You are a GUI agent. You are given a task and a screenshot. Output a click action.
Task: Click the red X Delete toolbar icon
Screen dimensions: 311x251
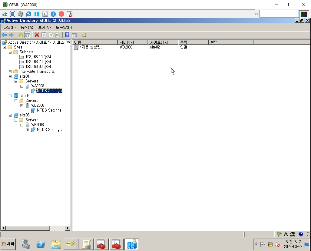37,35
